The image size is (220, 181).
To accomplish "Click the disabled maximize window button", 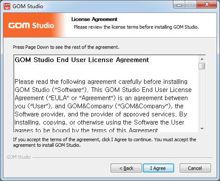I will [x=191, y=5].
